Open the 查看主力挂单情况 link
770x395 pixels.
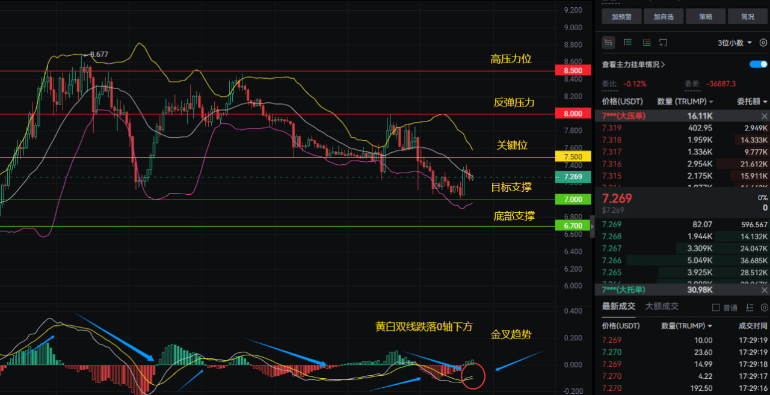(x=633, y=64)
